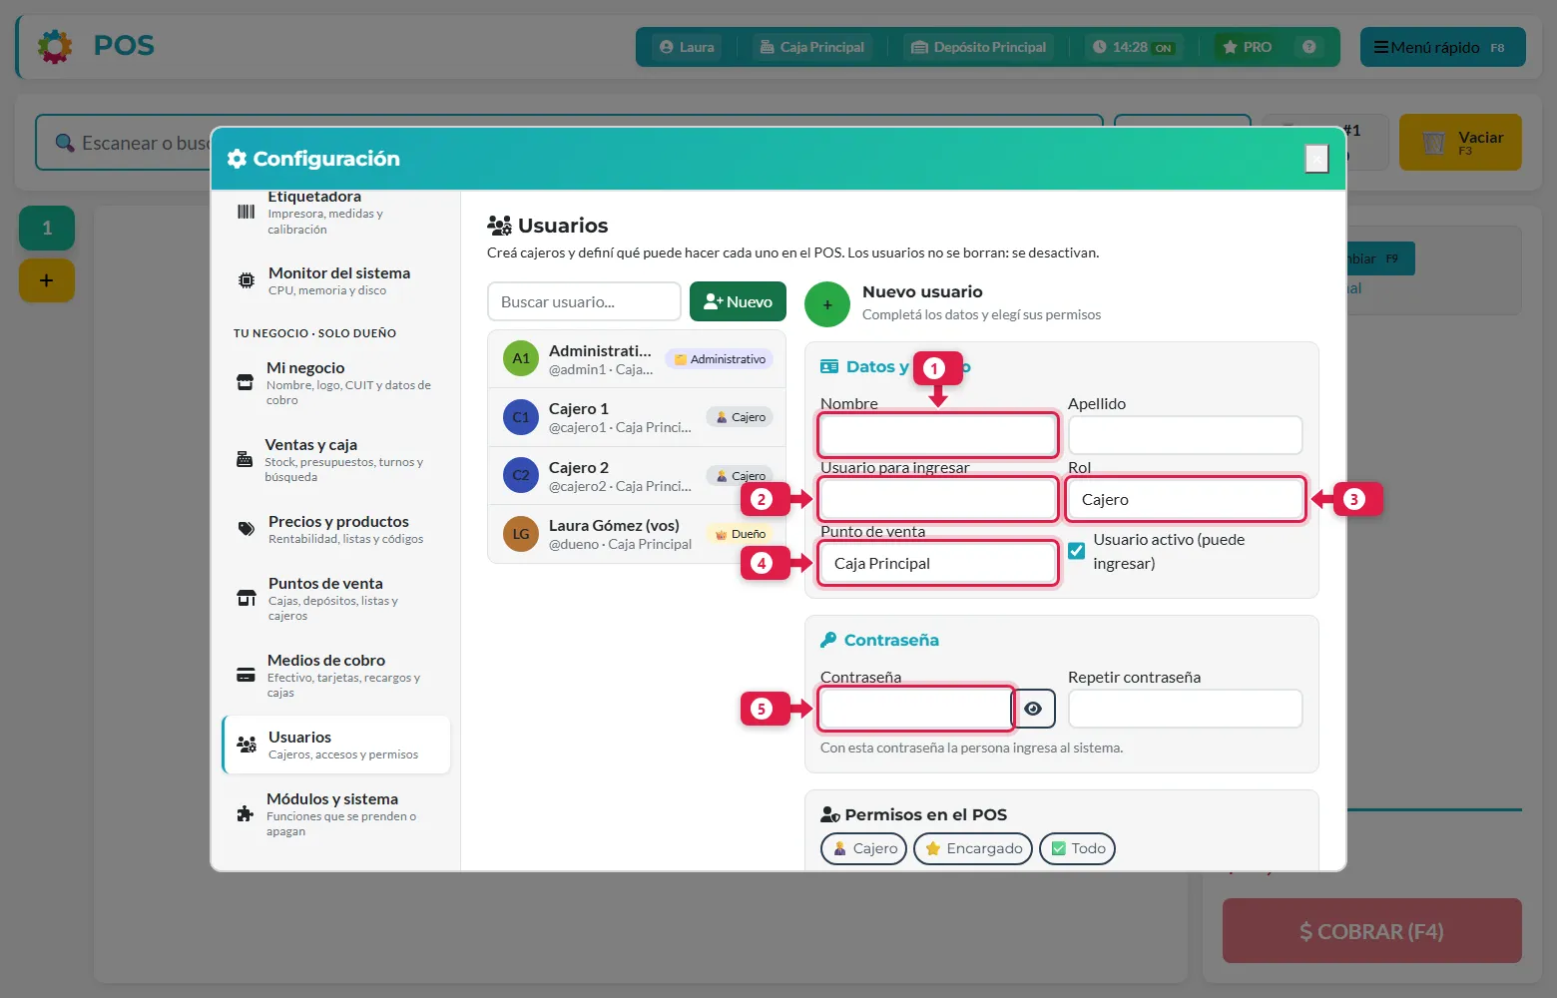1557x998 pixels.
Task: Click the Contraseña password field
Action: [x=916, y=709]
